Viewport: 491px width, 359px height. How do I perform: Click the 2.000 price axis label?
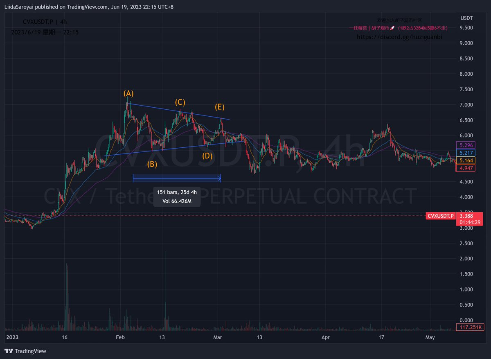point(466,259)
